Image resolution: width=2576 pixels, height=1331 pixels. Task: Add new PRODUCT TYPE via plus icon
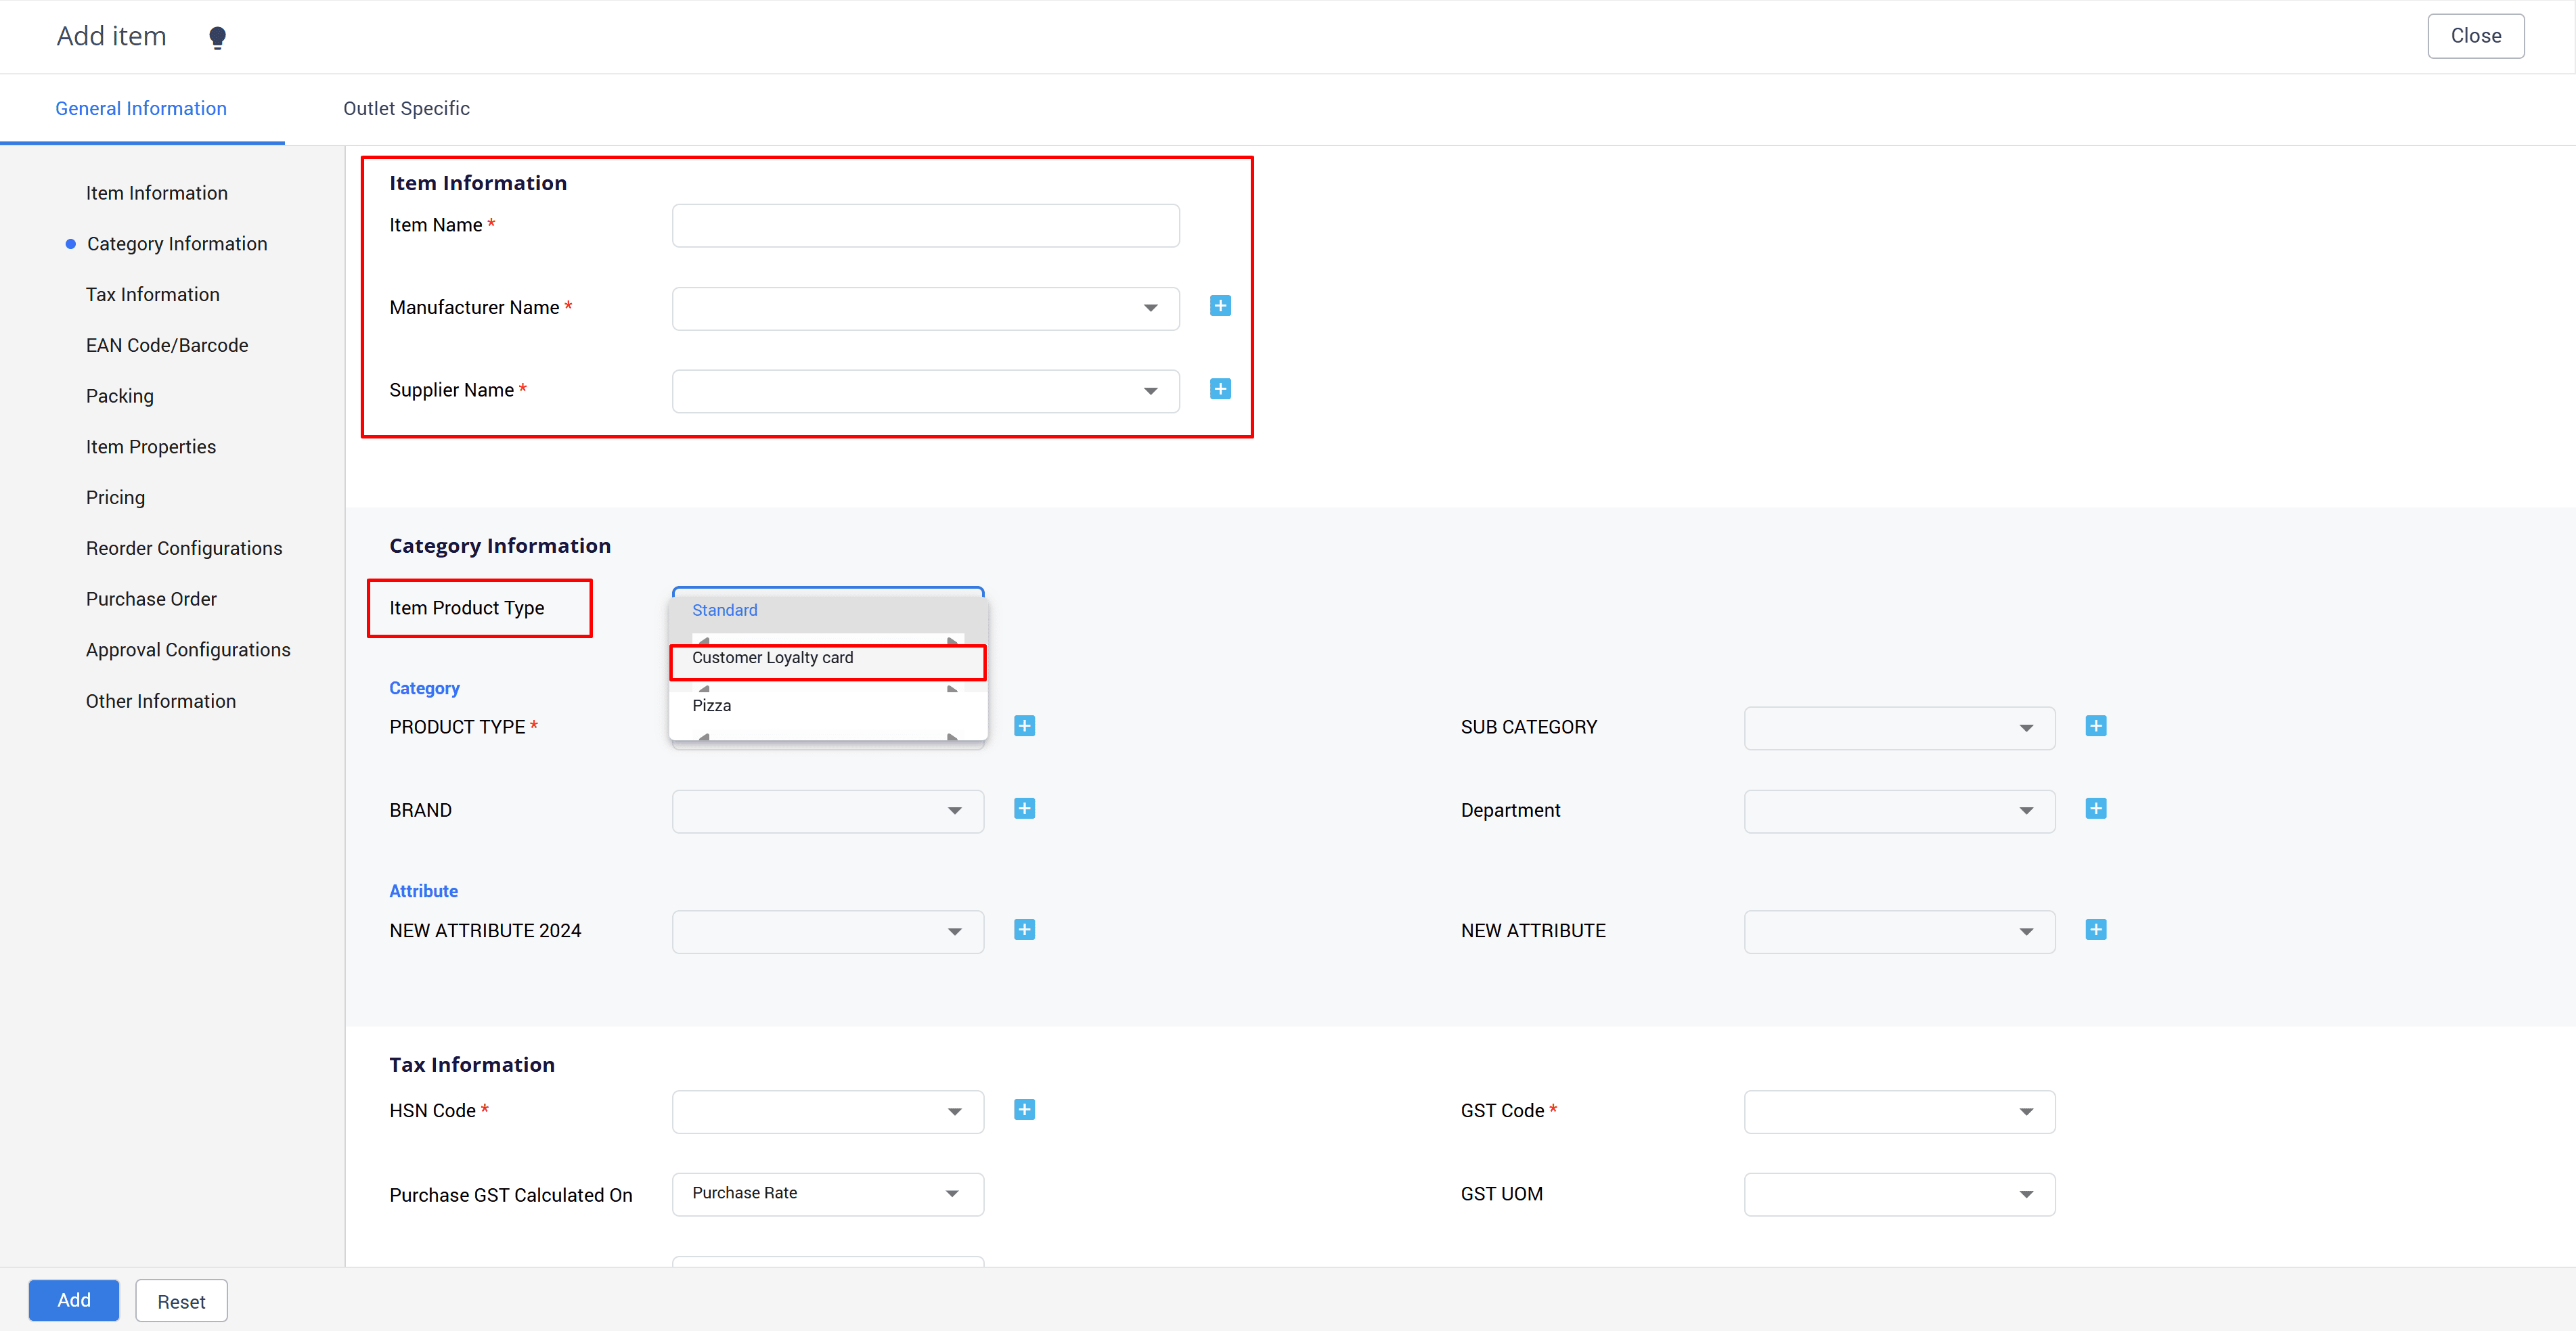pos(1024,726)
